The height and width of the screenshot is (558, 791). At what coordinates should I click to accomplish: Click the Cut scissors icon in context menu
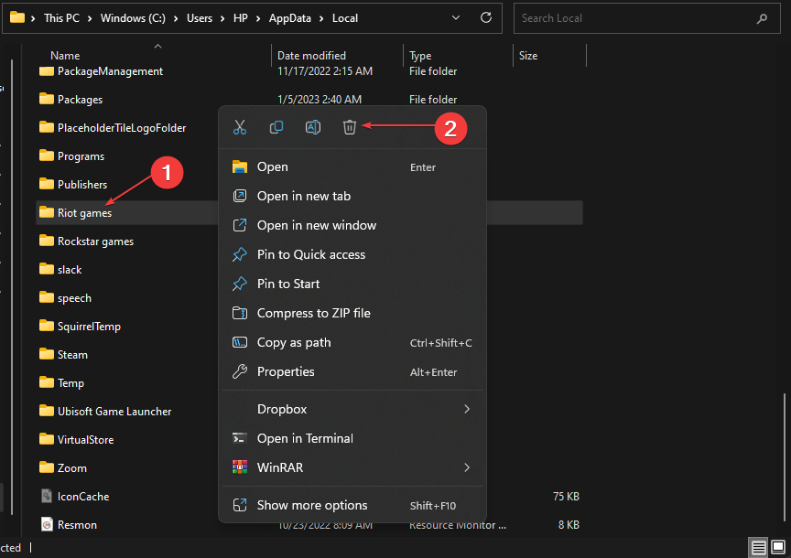click(x=240, y=127)
